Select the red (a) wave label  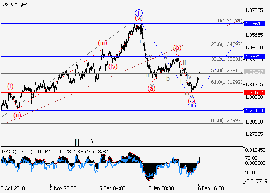tap(152, 88)
